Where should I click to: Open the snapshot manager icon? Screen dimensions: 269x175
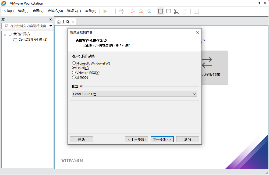click(x=149, y=11)
